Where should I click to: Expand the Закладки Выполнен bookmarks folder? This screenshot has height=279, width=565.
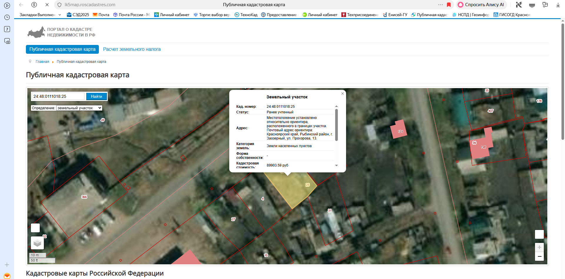[x=40, y=15]
